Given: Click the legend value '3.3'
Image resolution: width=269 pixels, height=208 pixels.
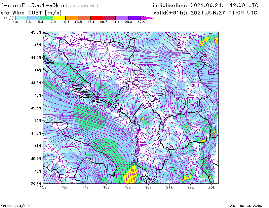Looking at the screenshot, I should pyautogui.click(x=28, y=22).
